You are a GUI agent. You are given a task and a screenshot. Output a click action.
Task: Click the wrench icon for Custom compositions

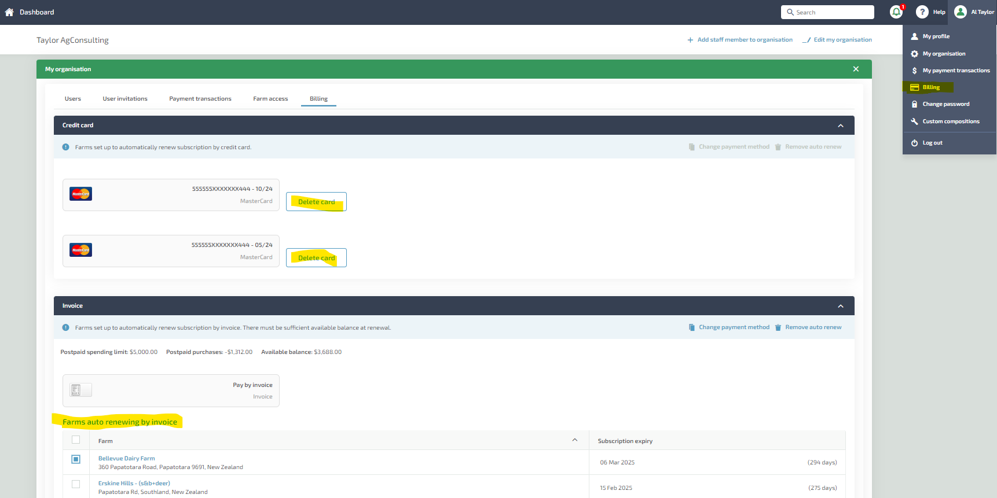click(914, 121)
